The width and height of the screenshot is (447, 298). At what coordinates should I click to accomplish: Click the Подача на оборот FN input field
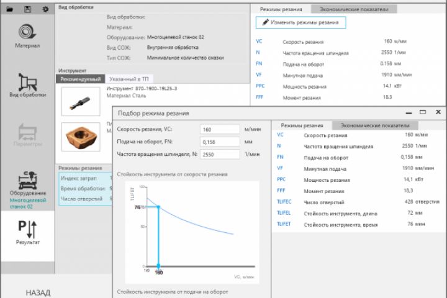coord(220,142)
